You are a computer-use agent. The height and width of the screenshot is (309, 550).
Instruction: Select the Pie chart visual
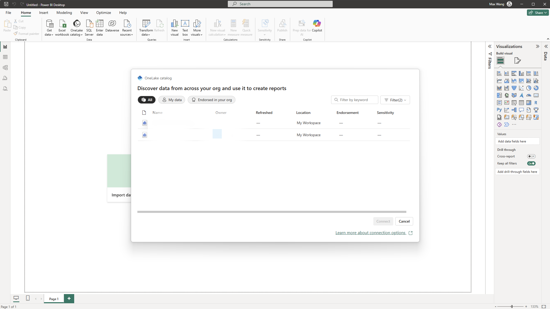pyautogui.click(x=529, y=88)
